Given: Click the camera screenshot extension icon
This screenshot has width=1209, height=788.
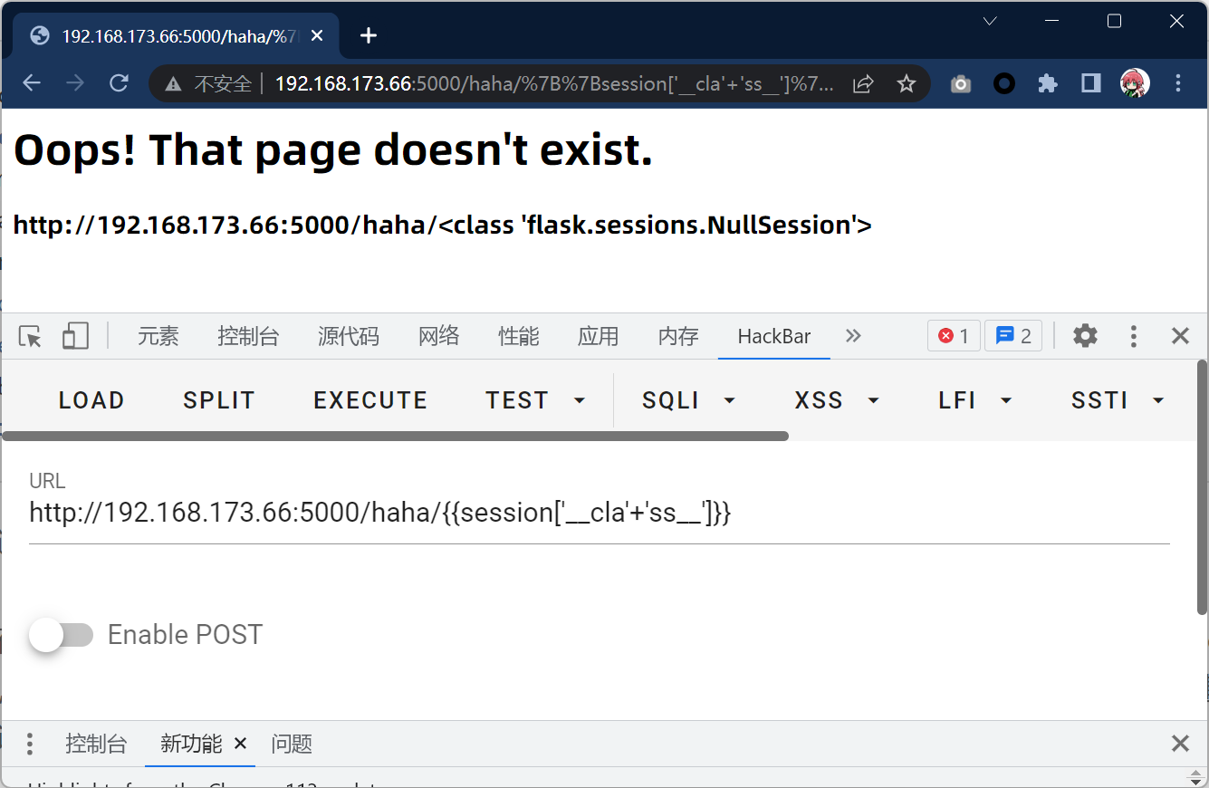Looking at the screenshot, I should [x=960, y=84].
